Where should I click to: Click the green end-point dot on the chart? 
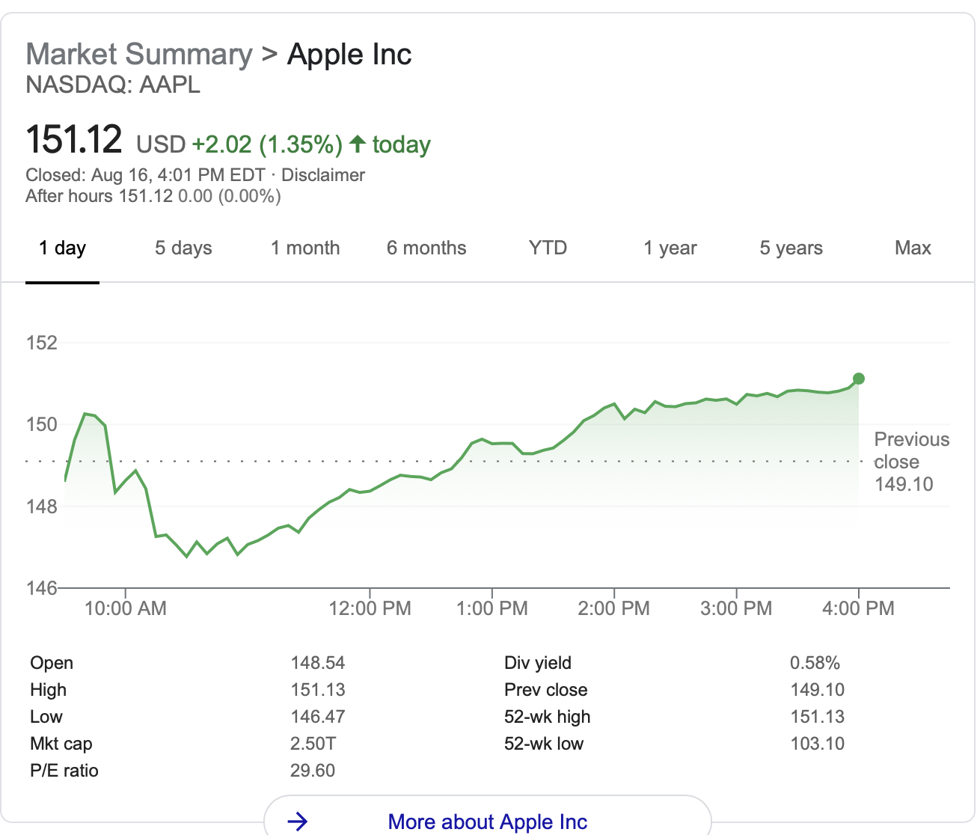click(859, 379)
